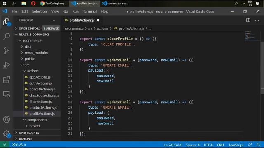264x148 pixels.
Task: Open the Explorer view in activity bar
Action: tap(7, 22)
